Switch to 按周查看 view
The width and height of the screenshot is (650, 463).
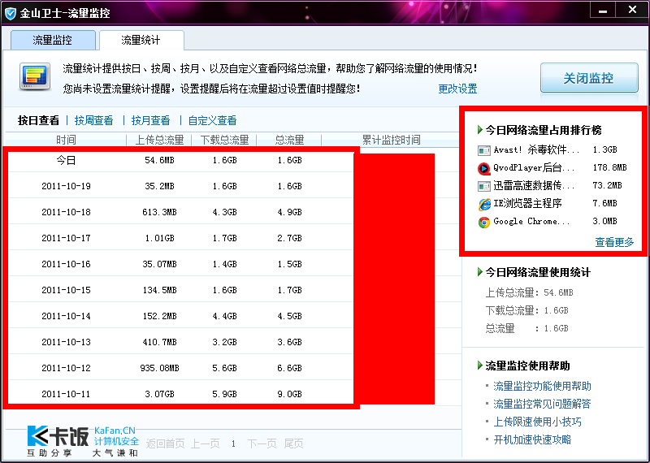pyautogui.click(x=93, y=120)
